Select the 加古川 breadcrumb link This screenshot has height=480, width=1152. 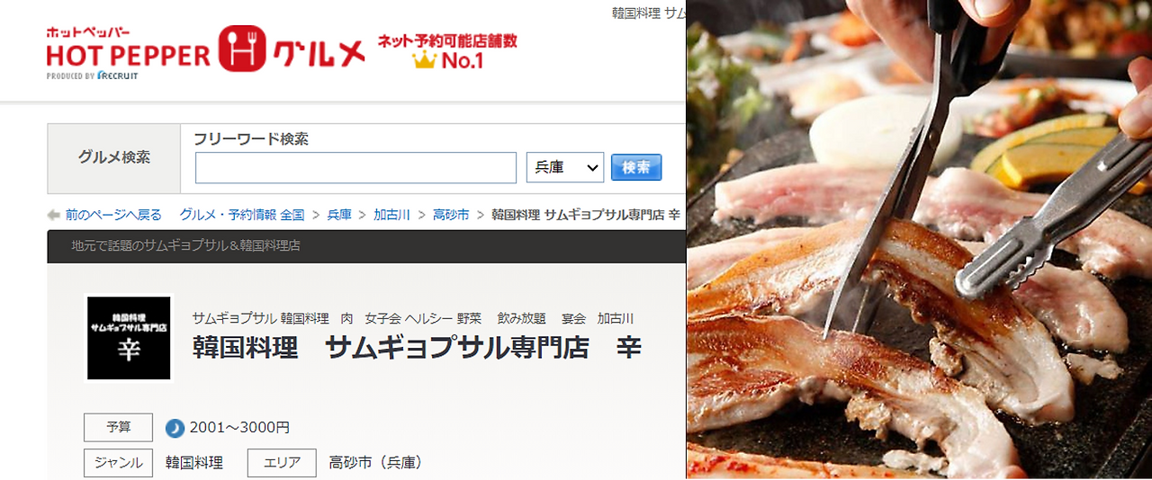click(x=391, y=215)
